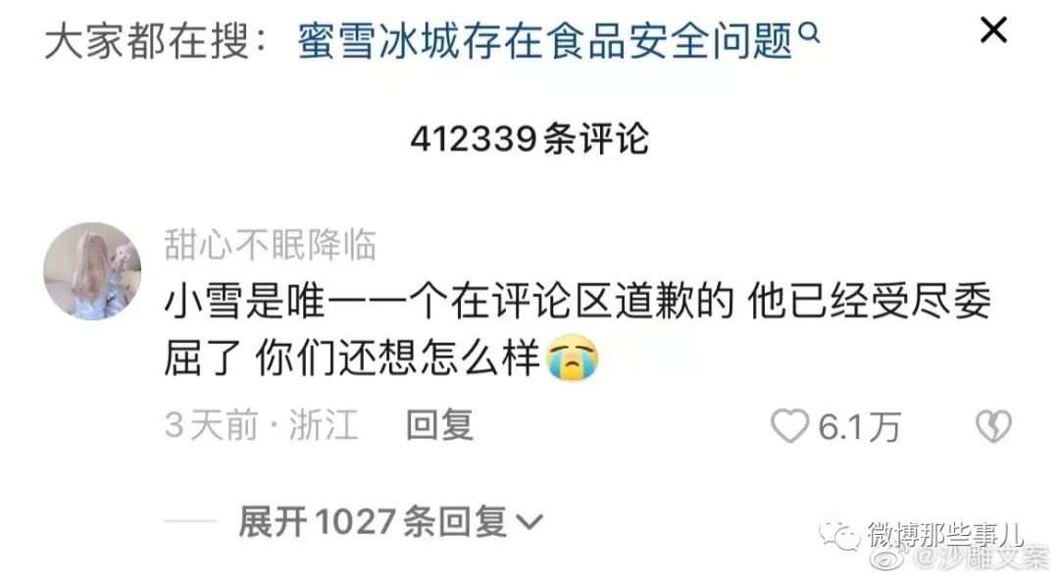The width and height of the screenshot is (1059, 582).
Task: Tap the WeChat logo in the watermark
Action: 838,534
